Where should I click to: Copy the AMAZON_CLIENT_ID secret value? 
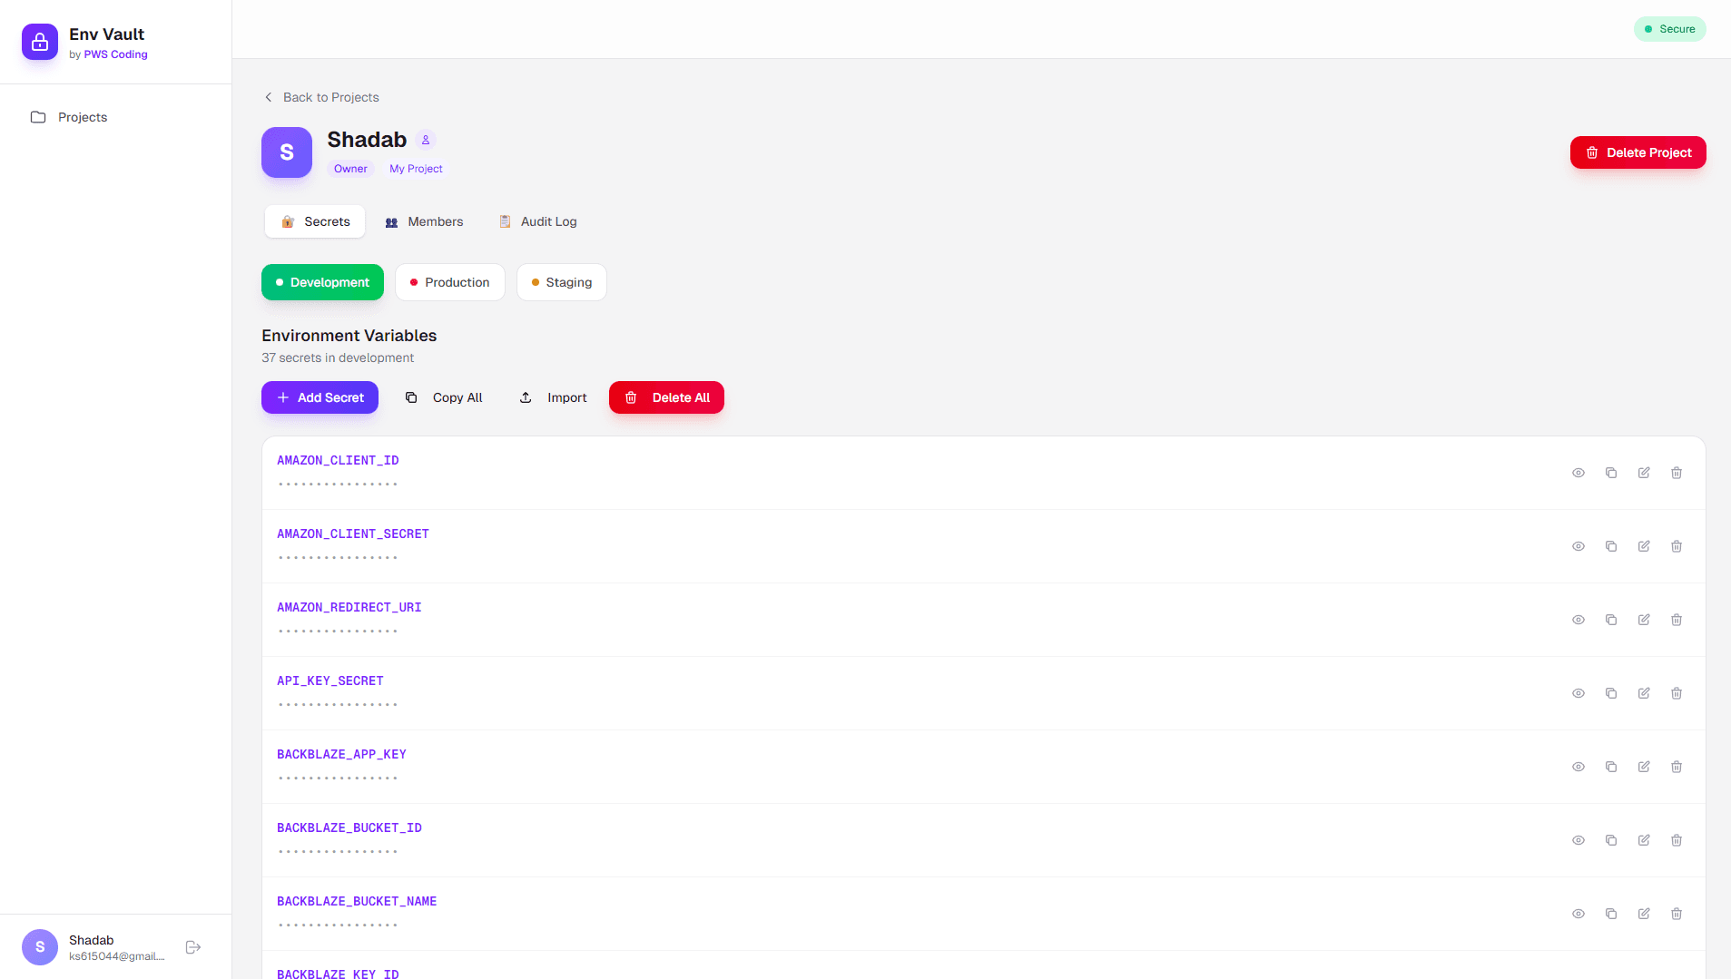tap(1611, 473)
